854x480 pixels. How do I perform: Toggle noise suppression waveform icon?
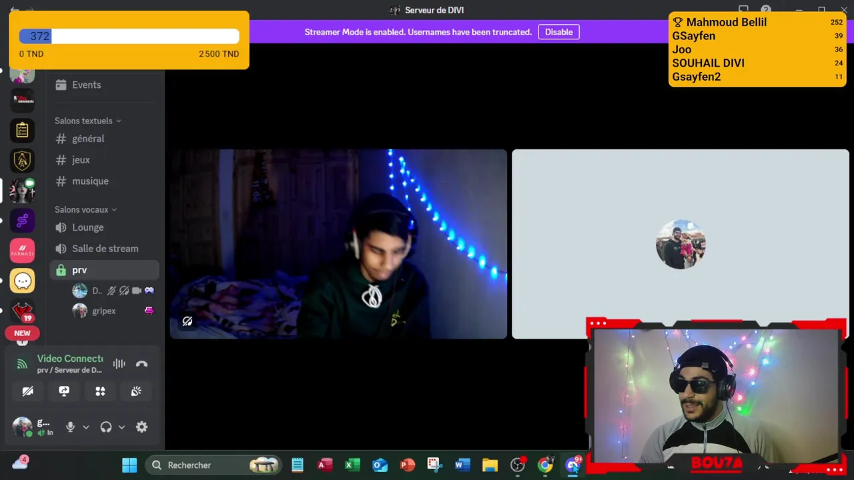pyautogui.click(x=119, y=364)
